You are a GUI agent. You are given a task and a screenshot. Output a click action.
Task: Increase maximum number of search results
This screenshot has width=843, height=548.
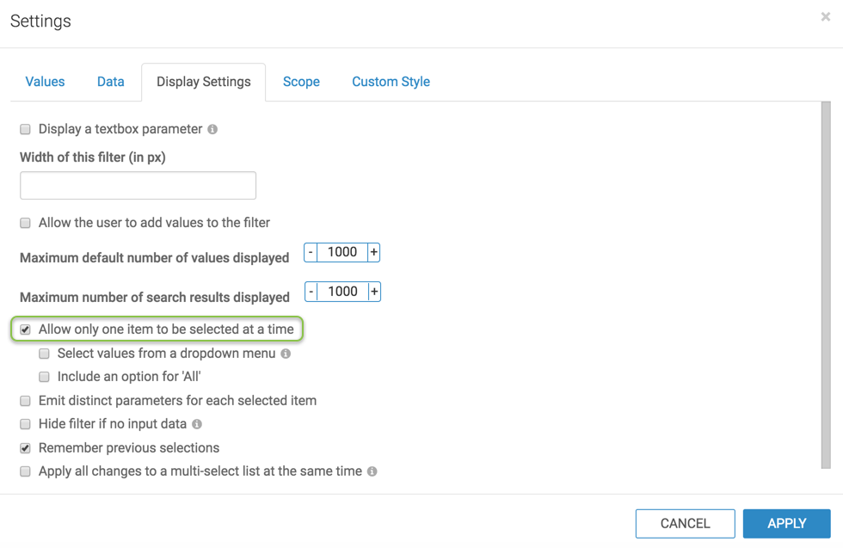[374, 292]
